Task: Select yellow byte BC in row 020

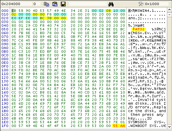Action: [42, 18]
